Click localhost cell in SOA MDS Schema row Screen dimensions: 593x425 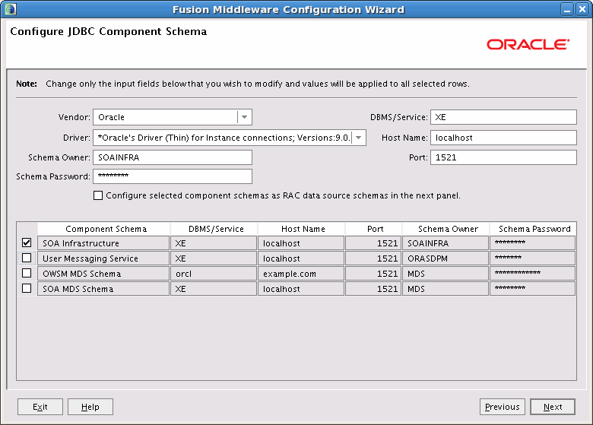coord(301,288)
